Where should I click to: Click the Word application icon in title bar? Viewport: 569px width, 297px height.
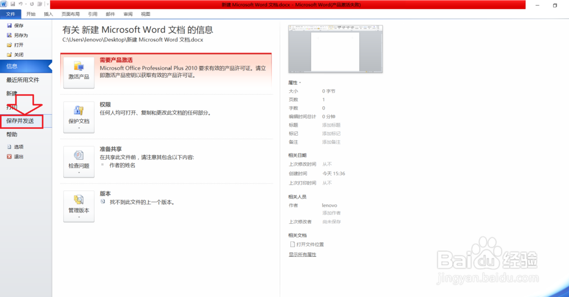coord(3,4)
